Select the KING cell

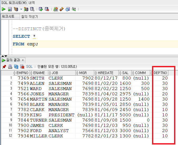pyautogui.click(x=39, y=115)
